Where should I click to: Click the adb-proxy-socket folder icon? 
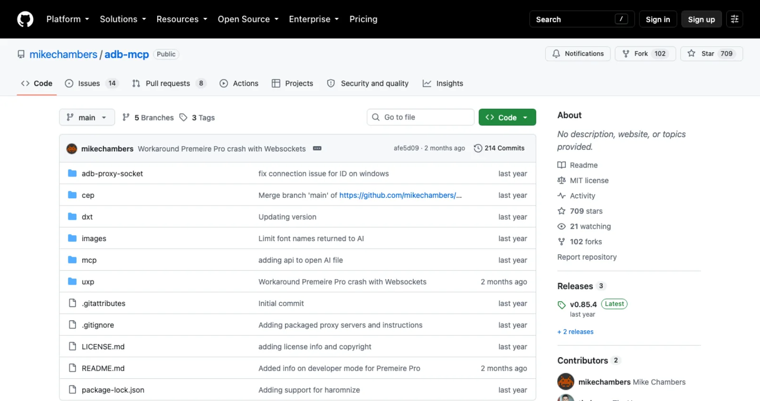click(x=72, y=174)
